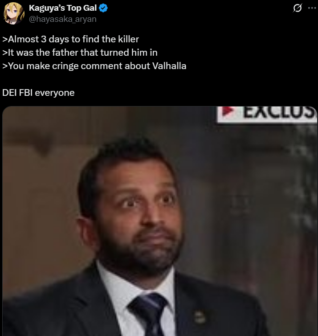
Task: Open the three-dot more options menu
Action: 312,8
